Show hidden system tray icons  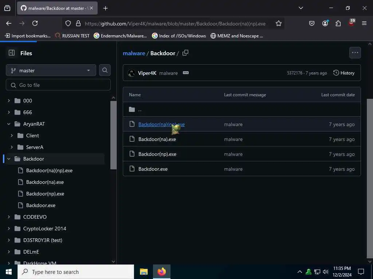(x=299, y=272)
